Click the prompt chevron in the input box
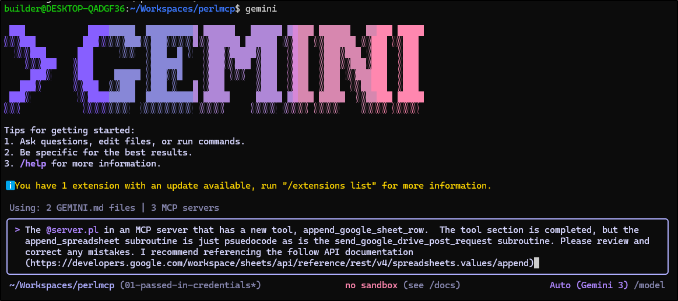Viewport: 678px width, 301px height. (x=17, y=230)
